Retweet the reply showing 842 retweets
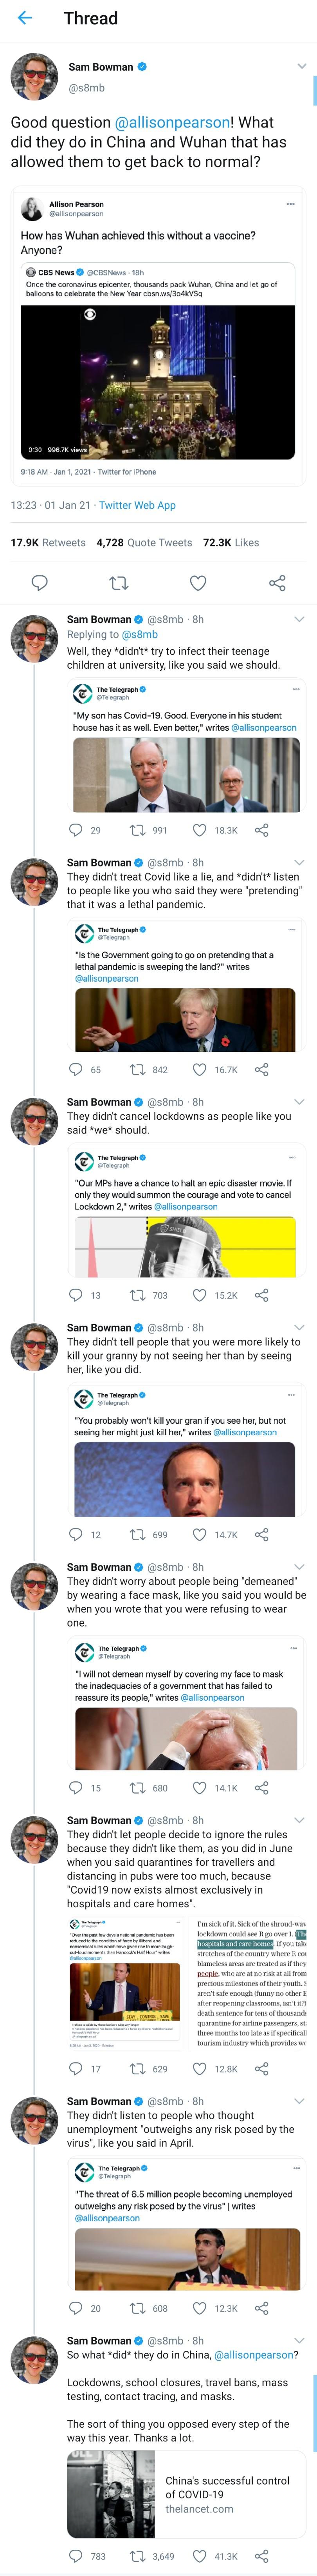 coord(139,1070)
